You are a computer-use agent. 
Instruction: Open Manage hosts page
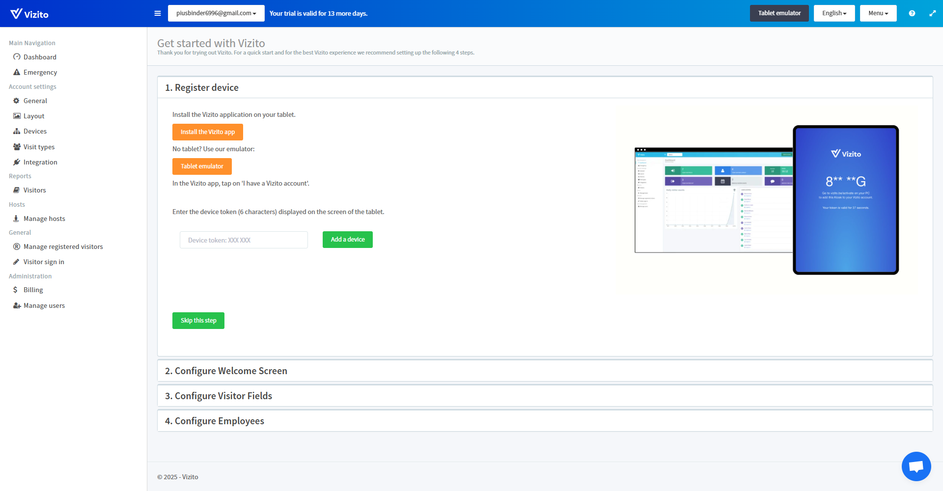[x=44, y=218]
